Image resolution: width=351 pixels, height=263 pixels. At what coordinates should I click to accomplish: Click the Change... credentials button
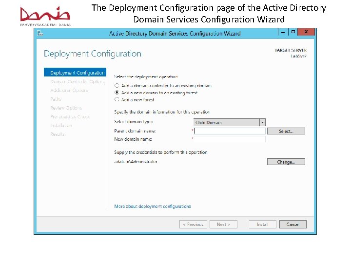[286, 162]
